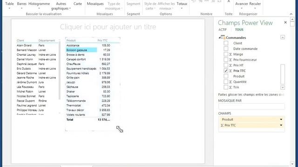
Task: Click the pane scroll up arrow at top right
Action: [x=292, y=19]
